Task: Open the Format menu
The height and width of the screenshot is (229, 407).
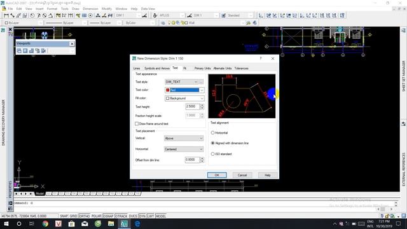Action: 52,9
